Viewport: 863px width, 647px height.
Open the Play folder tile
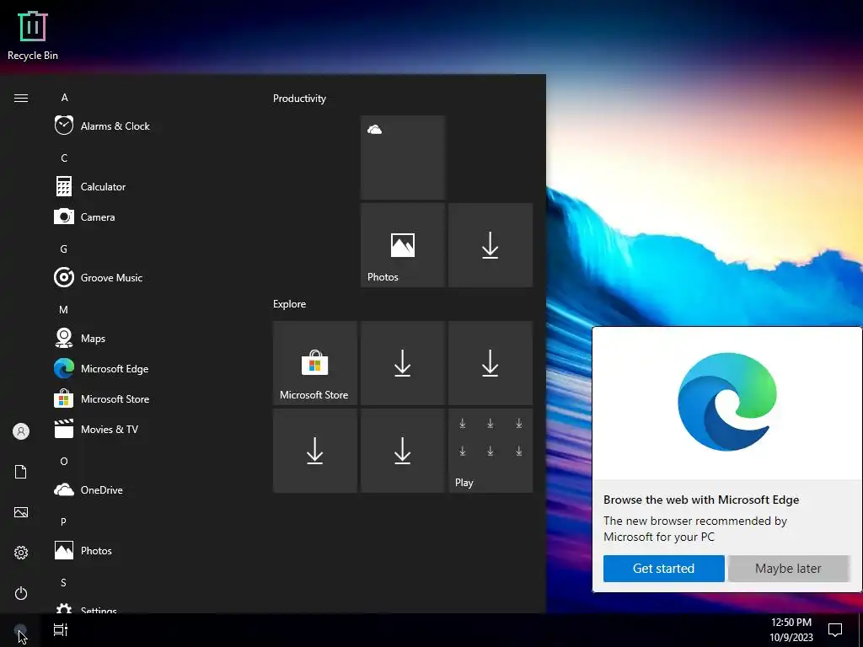pos(490,451)
